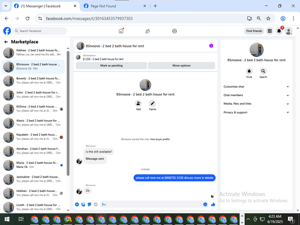Viewport: 300px width, 225px height.
Task: Open the Maria conversation
Action: click(x=33, y=165)
